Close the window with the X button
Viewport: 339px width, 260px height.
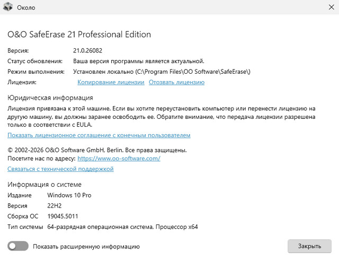(x=325, y=8)
